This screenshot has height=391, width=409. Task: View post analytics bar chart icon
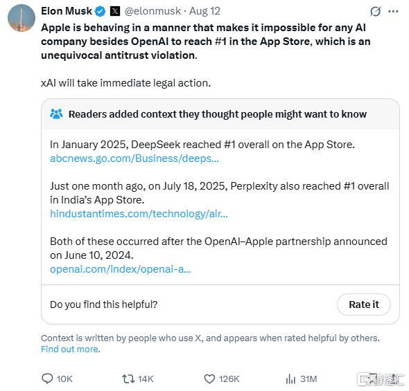point(290,379)
